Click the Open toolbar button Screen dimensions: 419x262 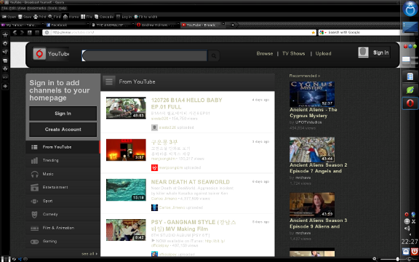[x=9, y=17]
